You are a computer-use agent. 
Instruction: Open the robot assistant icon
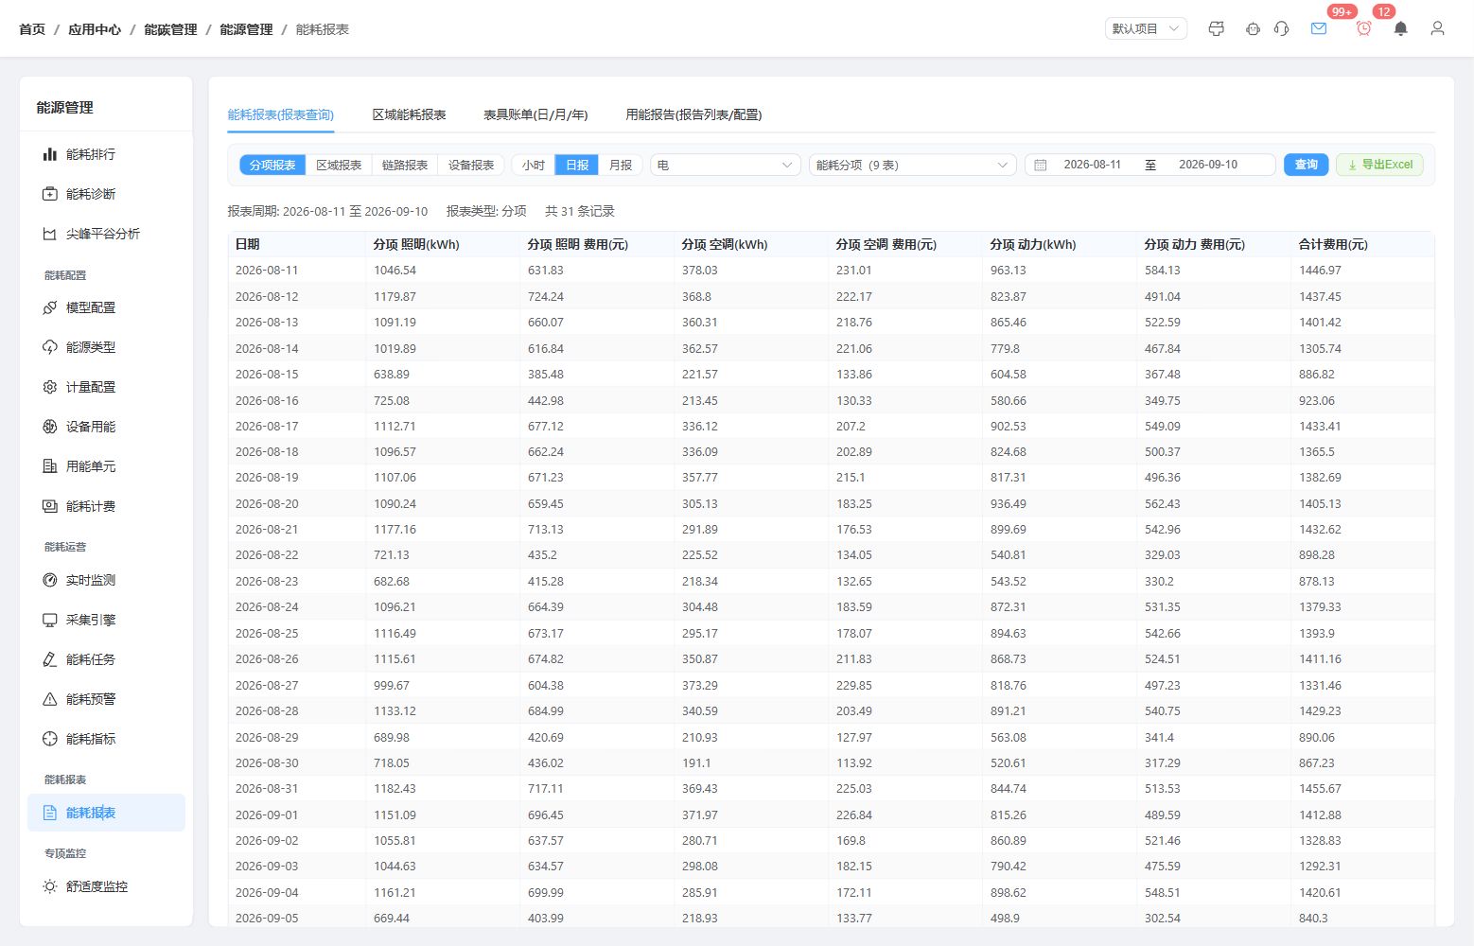[x=1253, y=28]
